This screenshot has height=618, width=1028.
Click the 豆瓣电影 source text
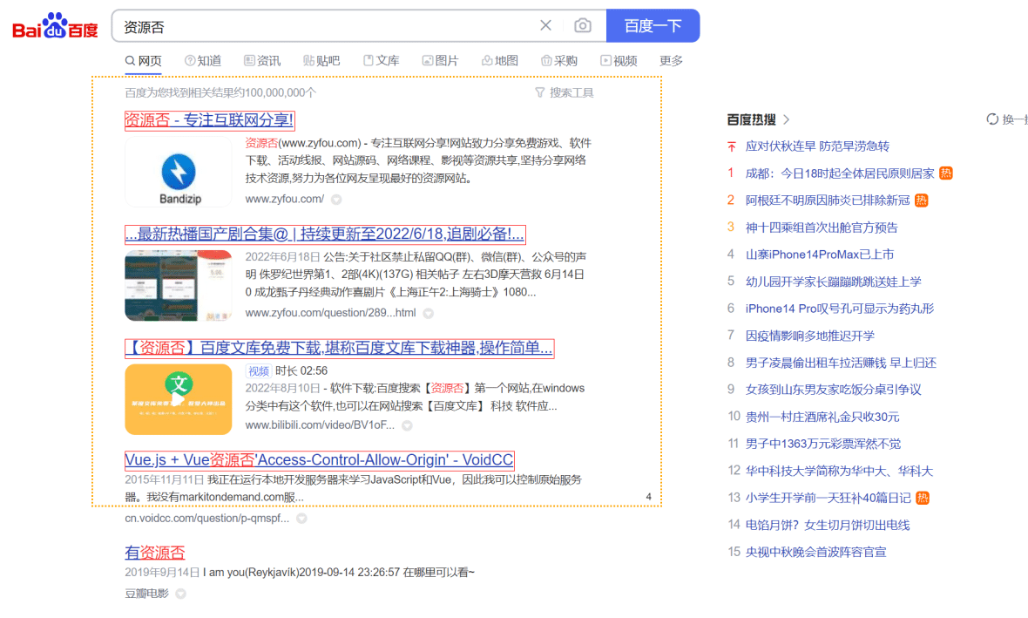[147, 594]
